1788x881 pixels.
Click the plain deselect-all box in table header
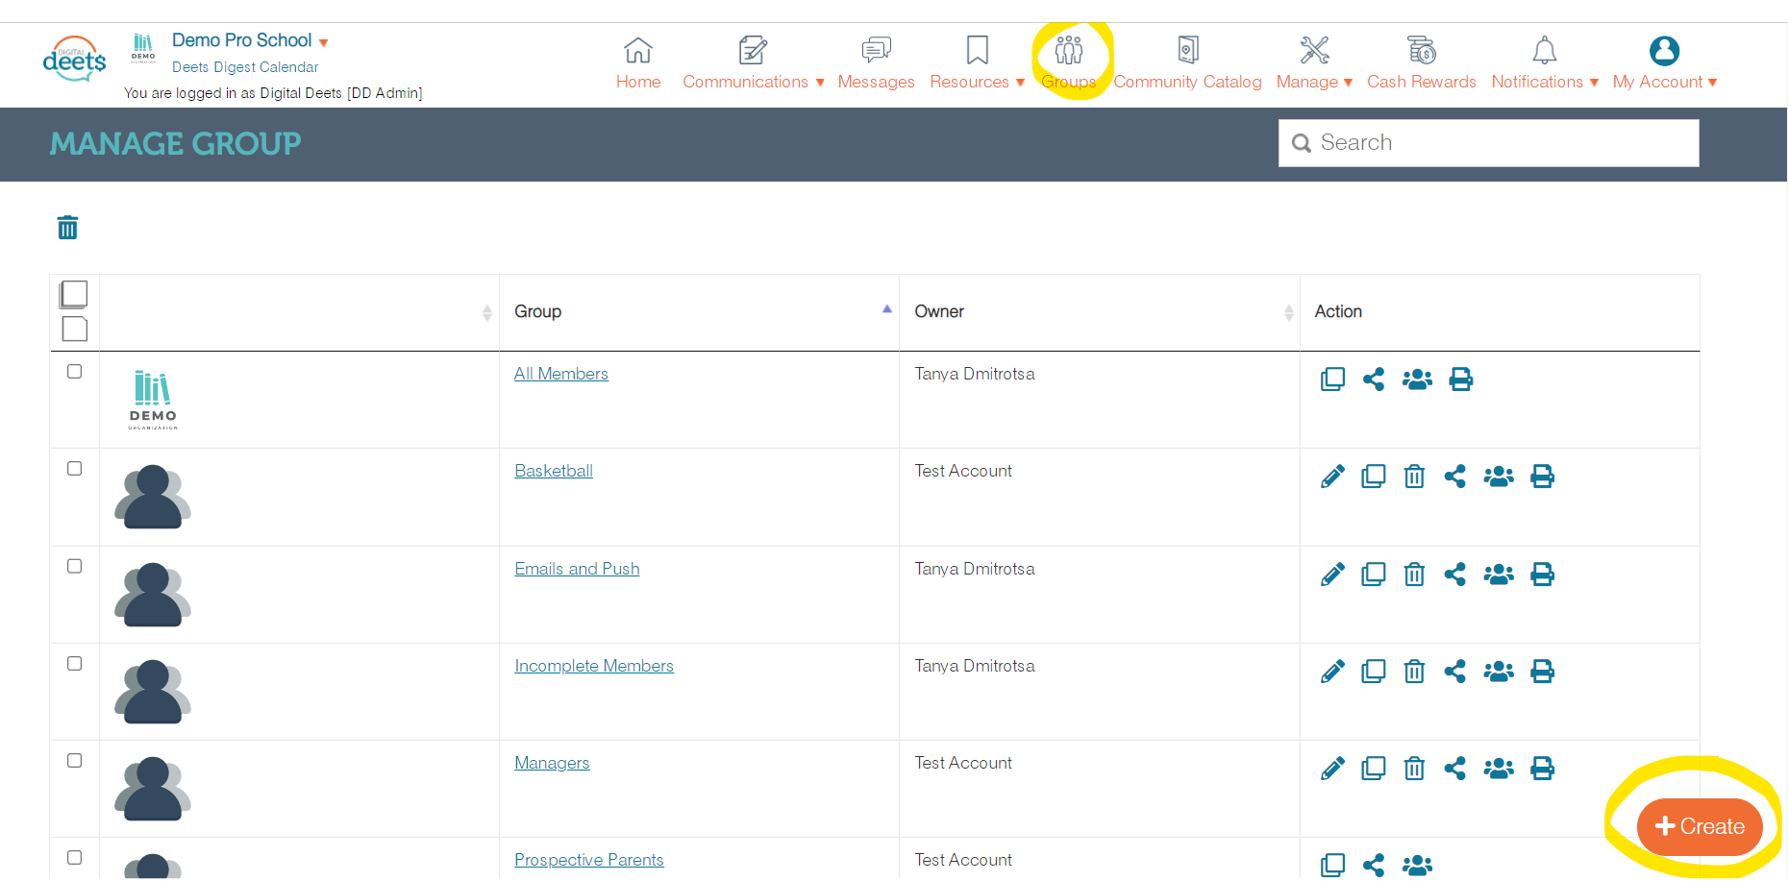(75, 329)
